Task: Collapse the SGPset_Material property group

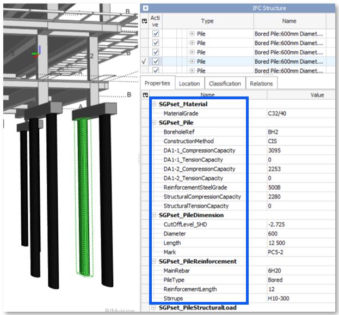Action: 155,104
